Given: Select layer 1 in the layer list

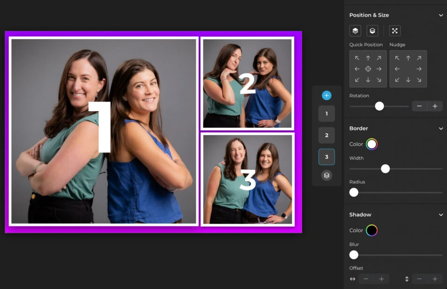Looking at the screenshot, I should [327, 114].
